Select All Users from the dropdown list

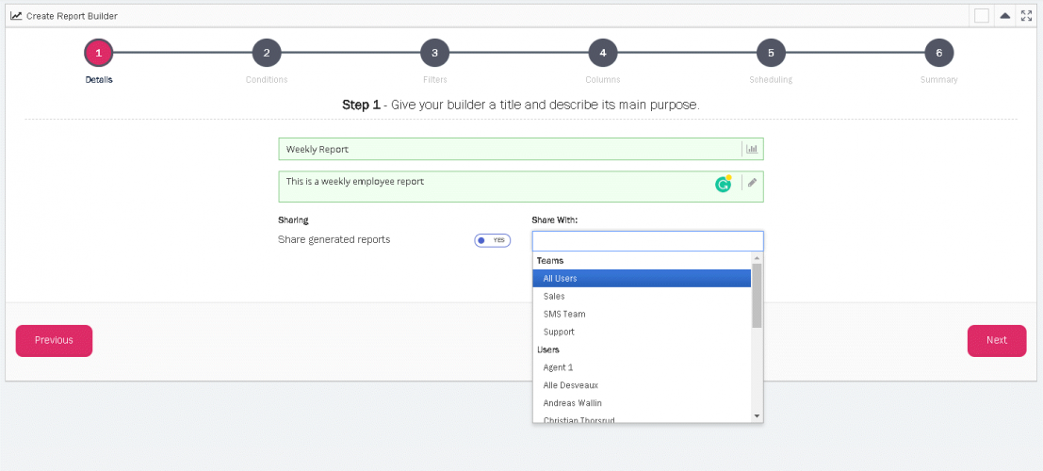pyautogui.click(x=641, y=279)
